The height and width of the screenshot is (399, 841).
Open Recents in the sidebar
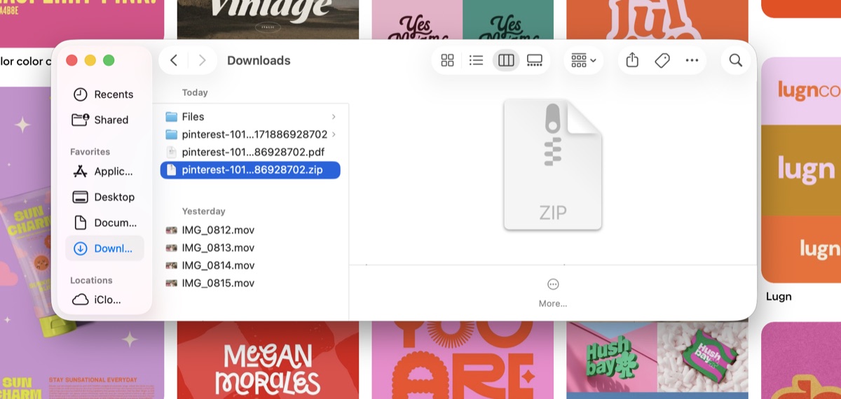[x=105, y=94]
